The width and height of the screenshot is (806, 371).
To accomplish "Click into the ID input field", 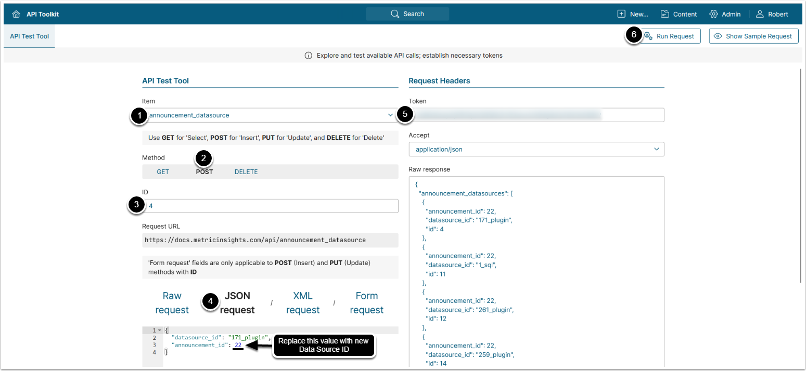I will (270, 206).
